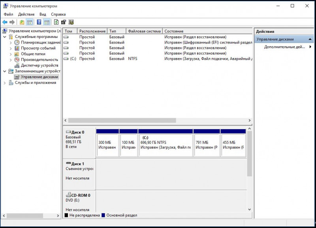Toggle the console tree visibility toolbar button
Viewport: 316px width, 228px height.
(30, 22)
